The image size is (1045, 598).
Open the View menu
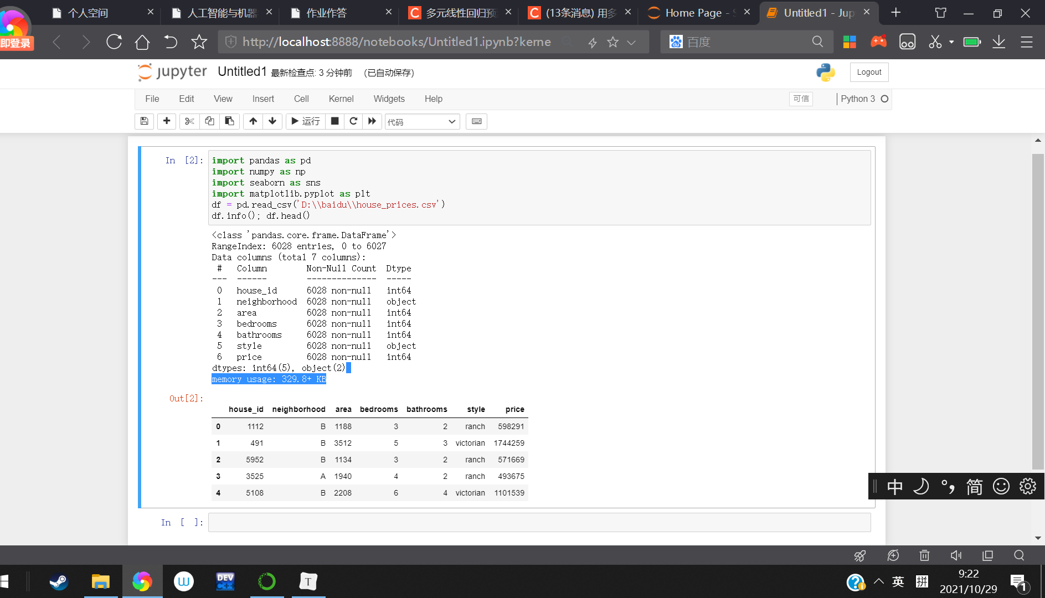tap(223, 99)
